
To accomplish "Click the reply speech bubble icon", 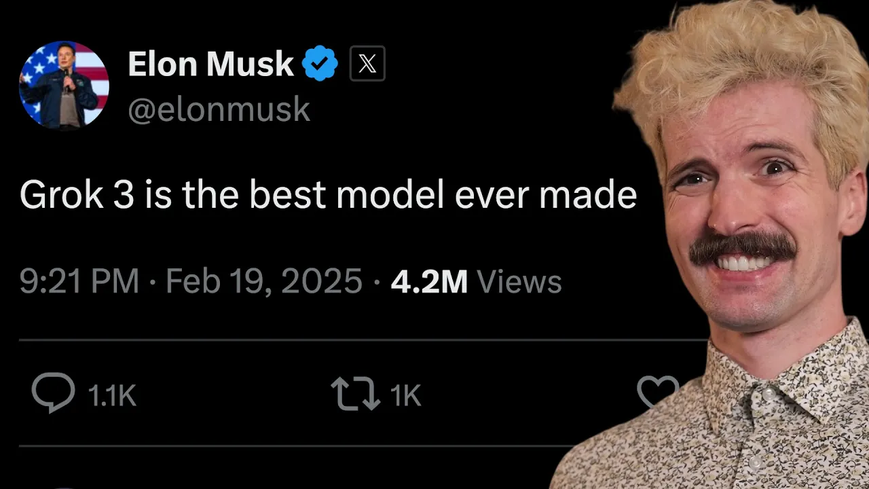I will 53,393.
